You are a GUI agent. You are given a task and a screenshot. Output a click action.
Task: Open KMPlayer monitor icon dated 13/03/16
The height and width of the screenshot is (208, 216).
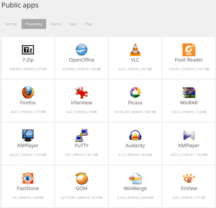[x=28, y=135]
